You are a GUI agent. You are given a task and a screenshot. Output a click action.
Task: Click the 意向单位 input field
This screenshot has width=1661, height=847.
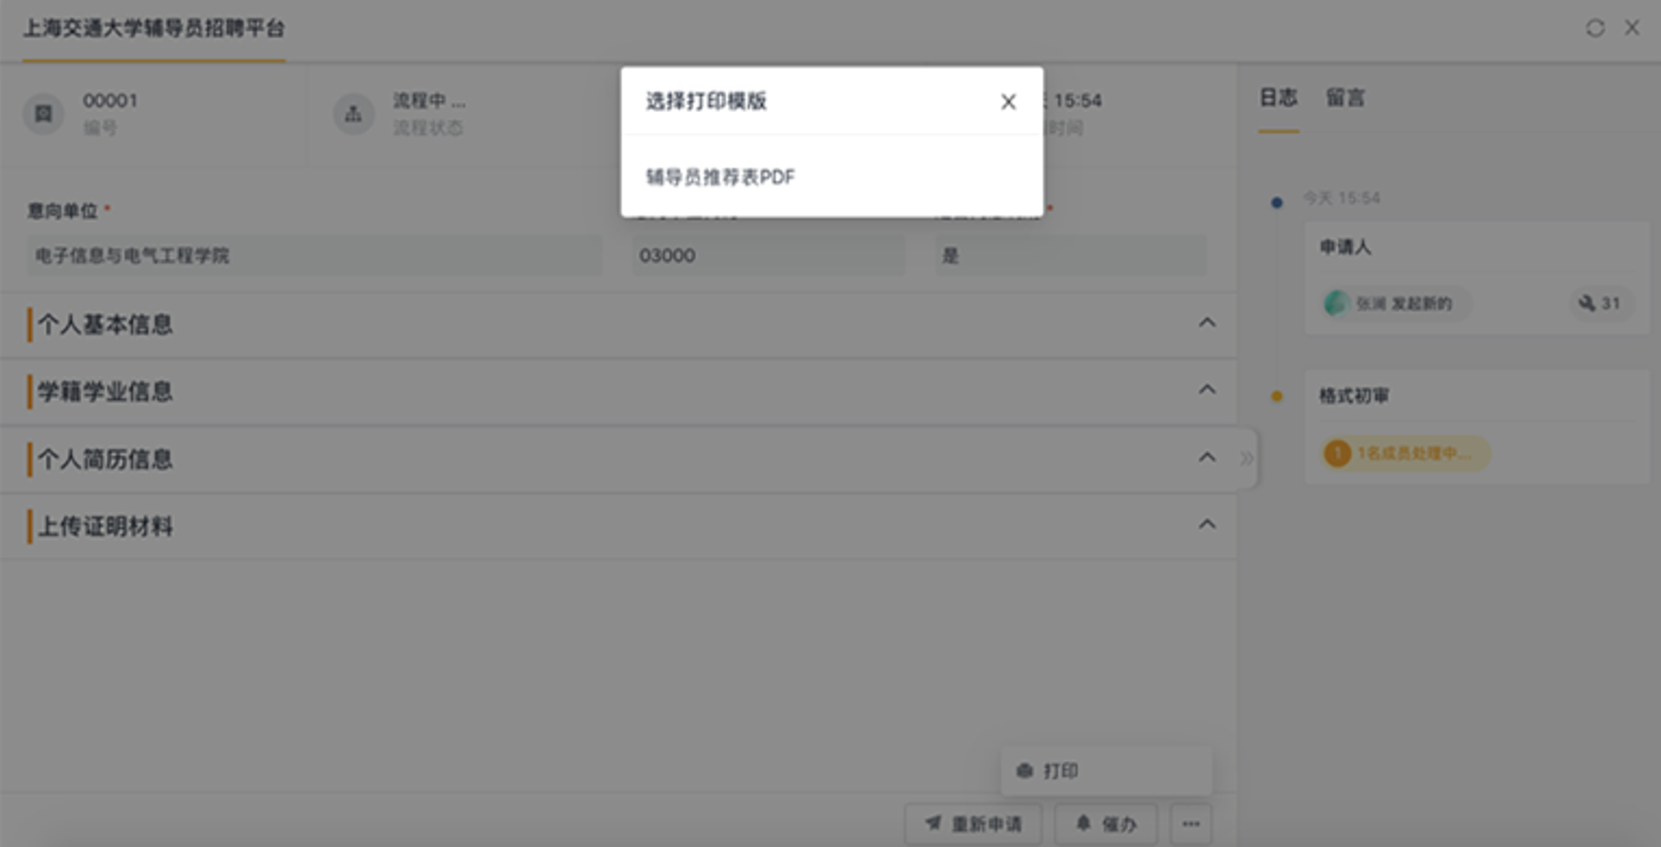point(314,256)
